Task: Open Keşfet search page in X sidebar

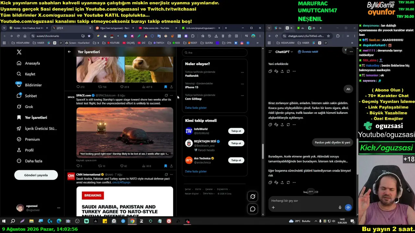Action: (26, 74)
